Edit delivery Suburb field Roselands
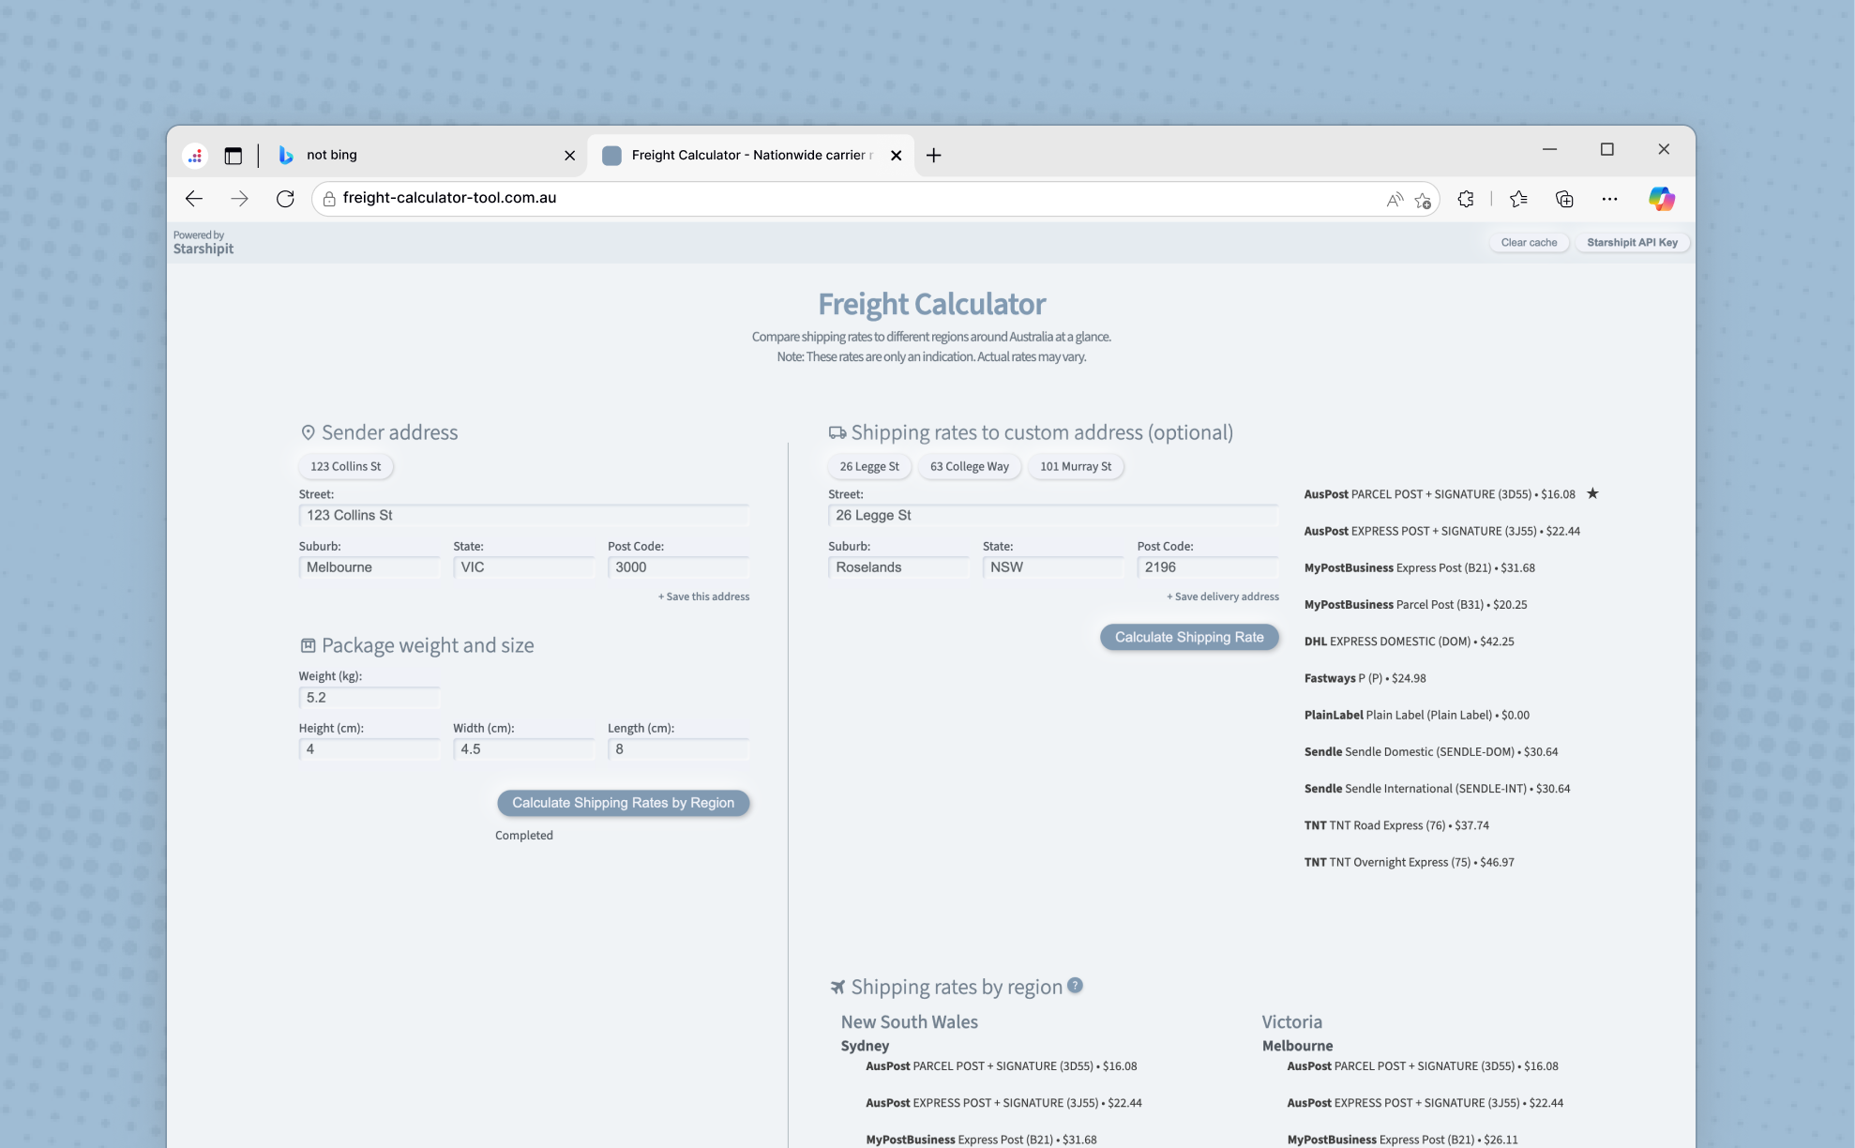The image size is (1855, 1148). point(898,567)
